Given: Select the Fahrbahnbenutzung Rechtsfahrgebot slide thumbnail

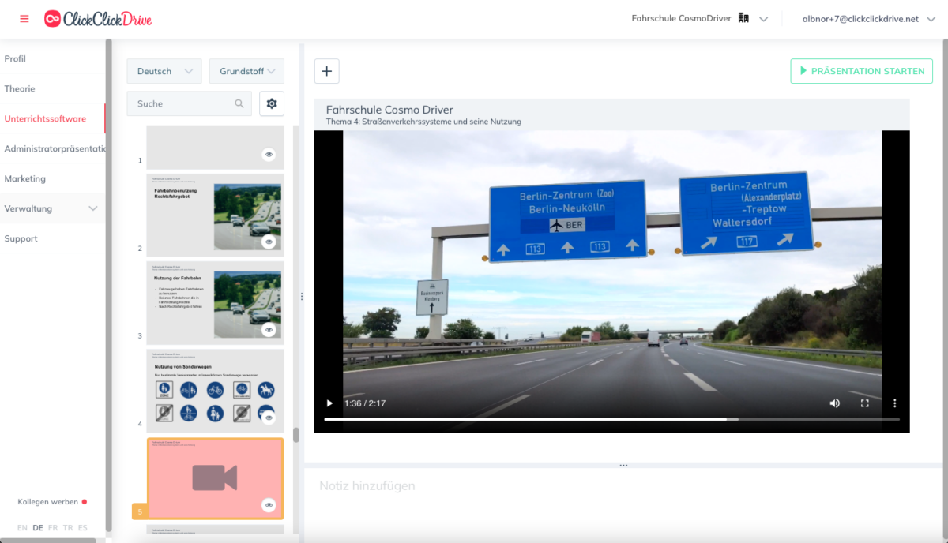Looking at the screenshot, I should (x=215, y=215).
